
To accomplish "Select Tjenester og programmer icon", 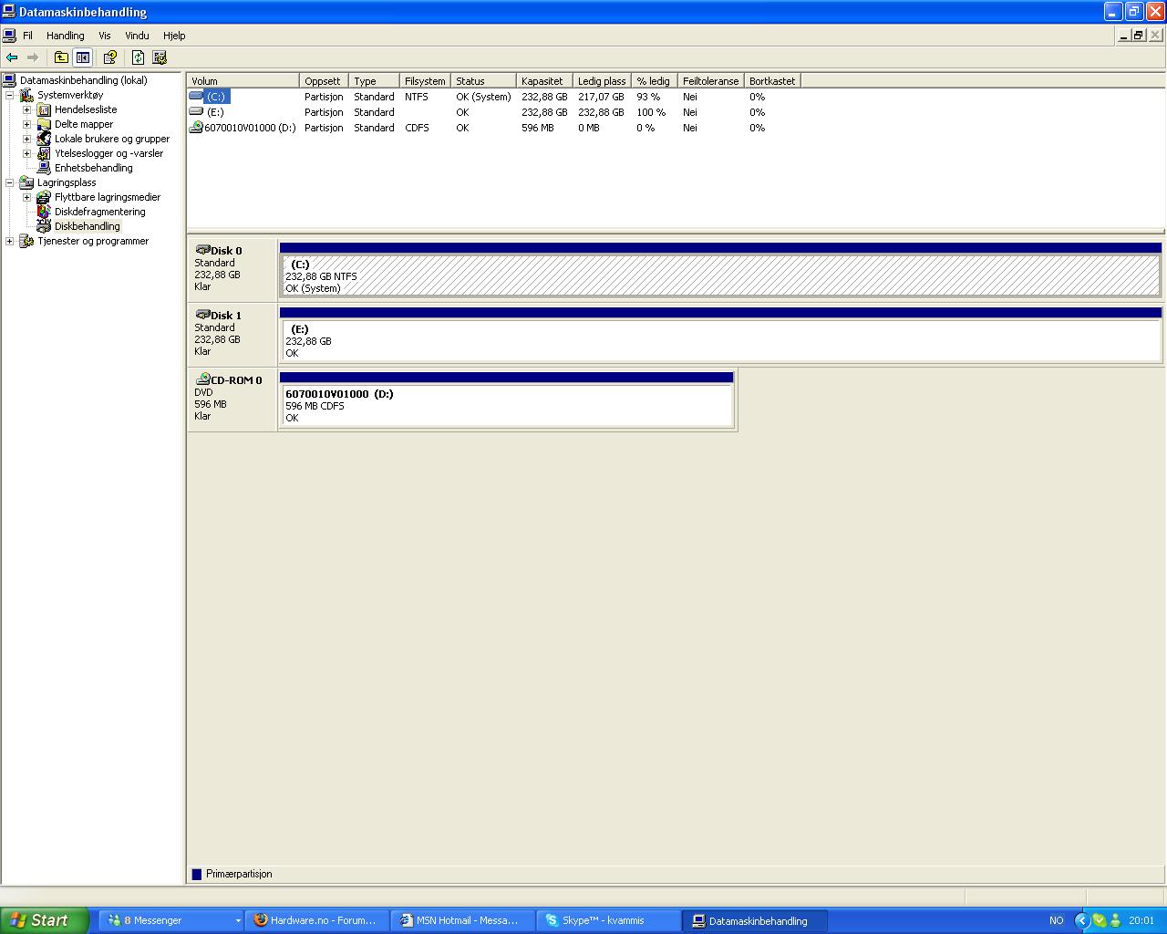I will [x=26, y=241].
